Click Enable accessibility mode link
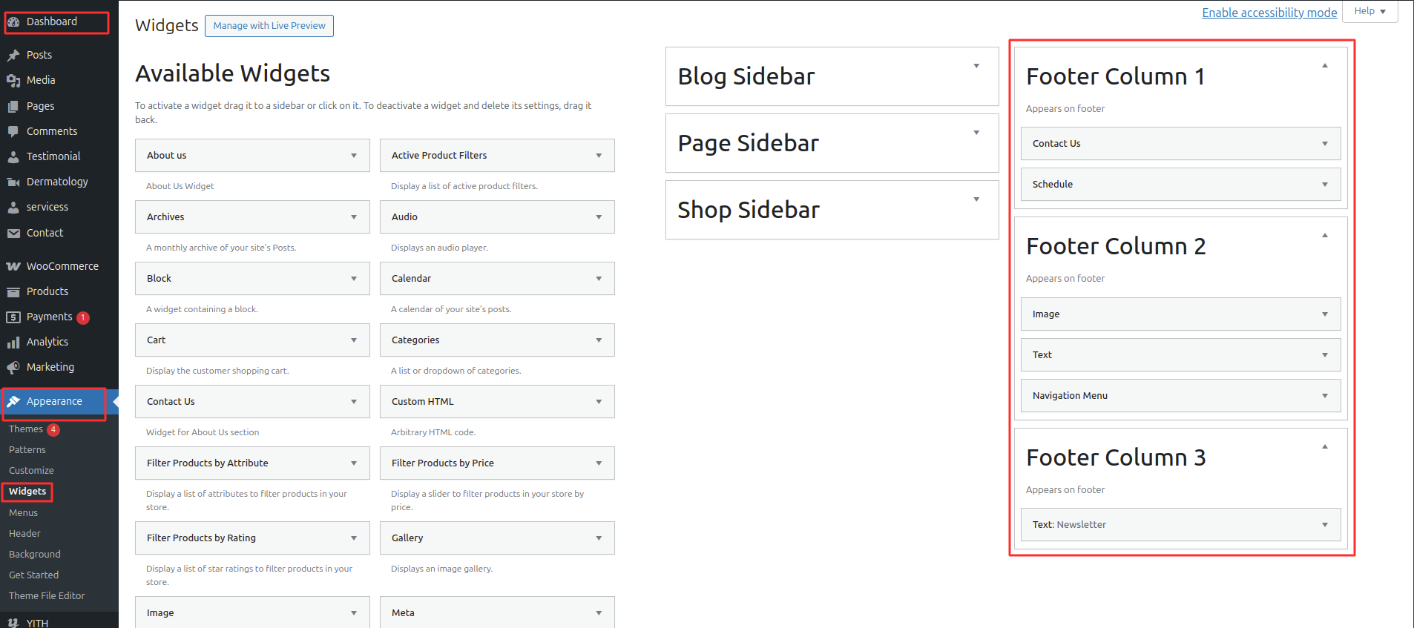The width and height of the screenshot is (1414, 628). pyautogui.click(x=1269, y=13)
